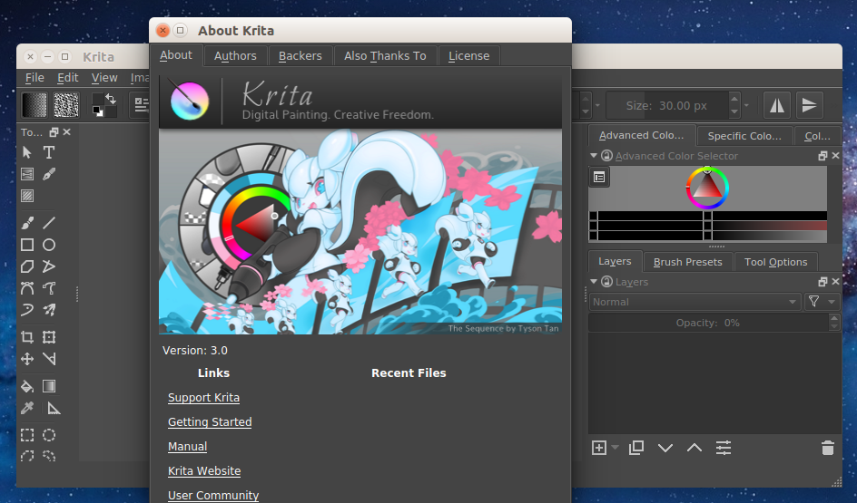Open the Normal blending mode dropdown

coord(695,302)
